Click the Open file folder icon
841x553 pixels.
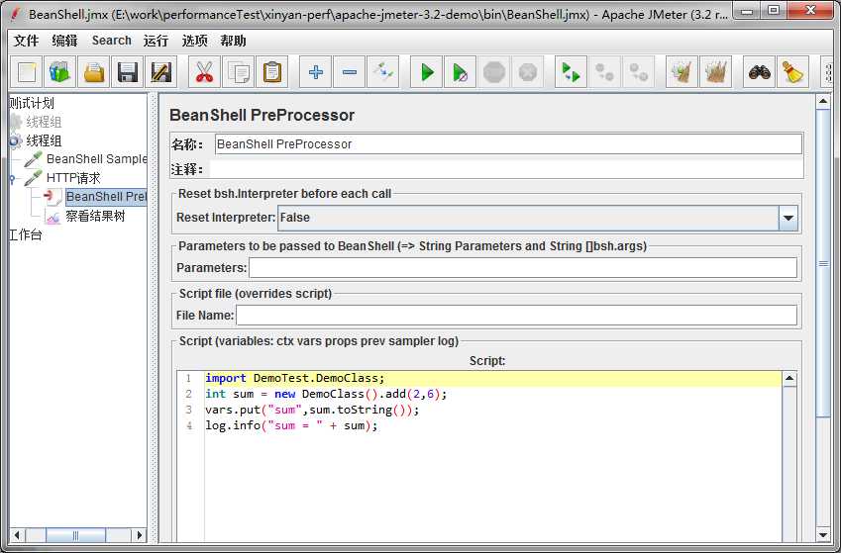94,72
